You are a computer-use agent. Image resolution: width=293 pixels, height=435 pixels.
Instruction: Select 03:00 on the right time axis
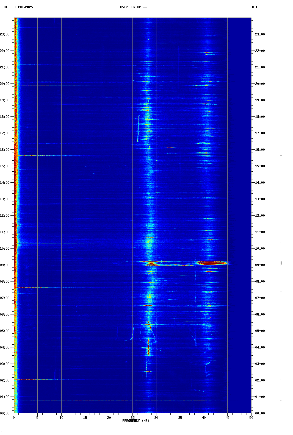point(260,364)
